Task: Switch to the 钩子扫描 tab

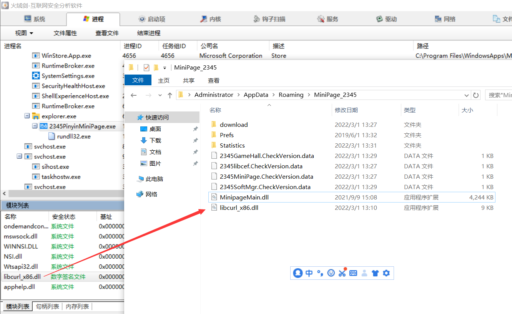Action: [269, 19]
